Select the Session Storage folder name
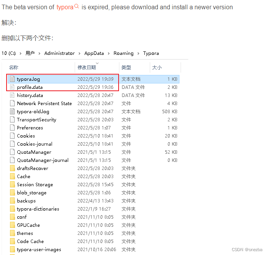 (35, 185)
